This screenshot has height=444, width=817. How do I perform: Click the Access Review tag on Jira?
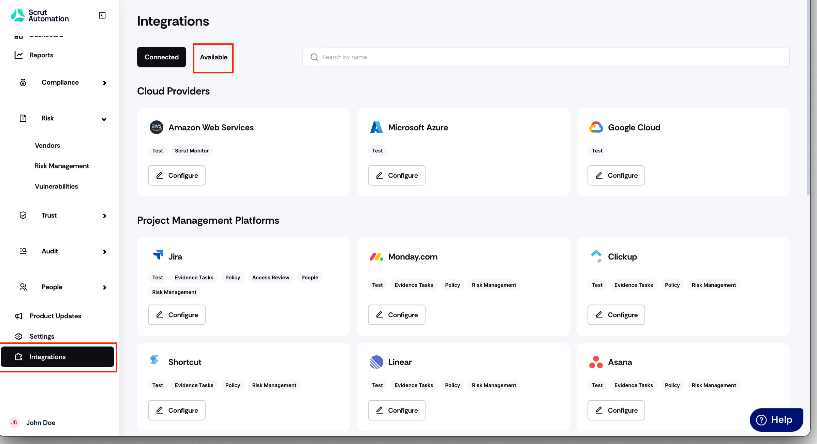pos(271,278)
